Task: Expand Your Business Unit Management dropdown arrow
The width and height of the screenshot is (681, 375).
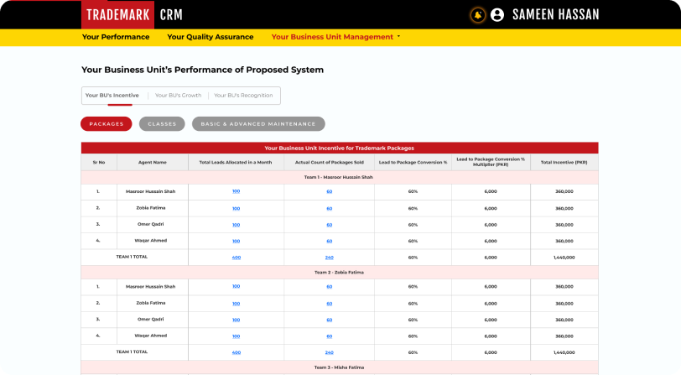Action: coord(398,37)
